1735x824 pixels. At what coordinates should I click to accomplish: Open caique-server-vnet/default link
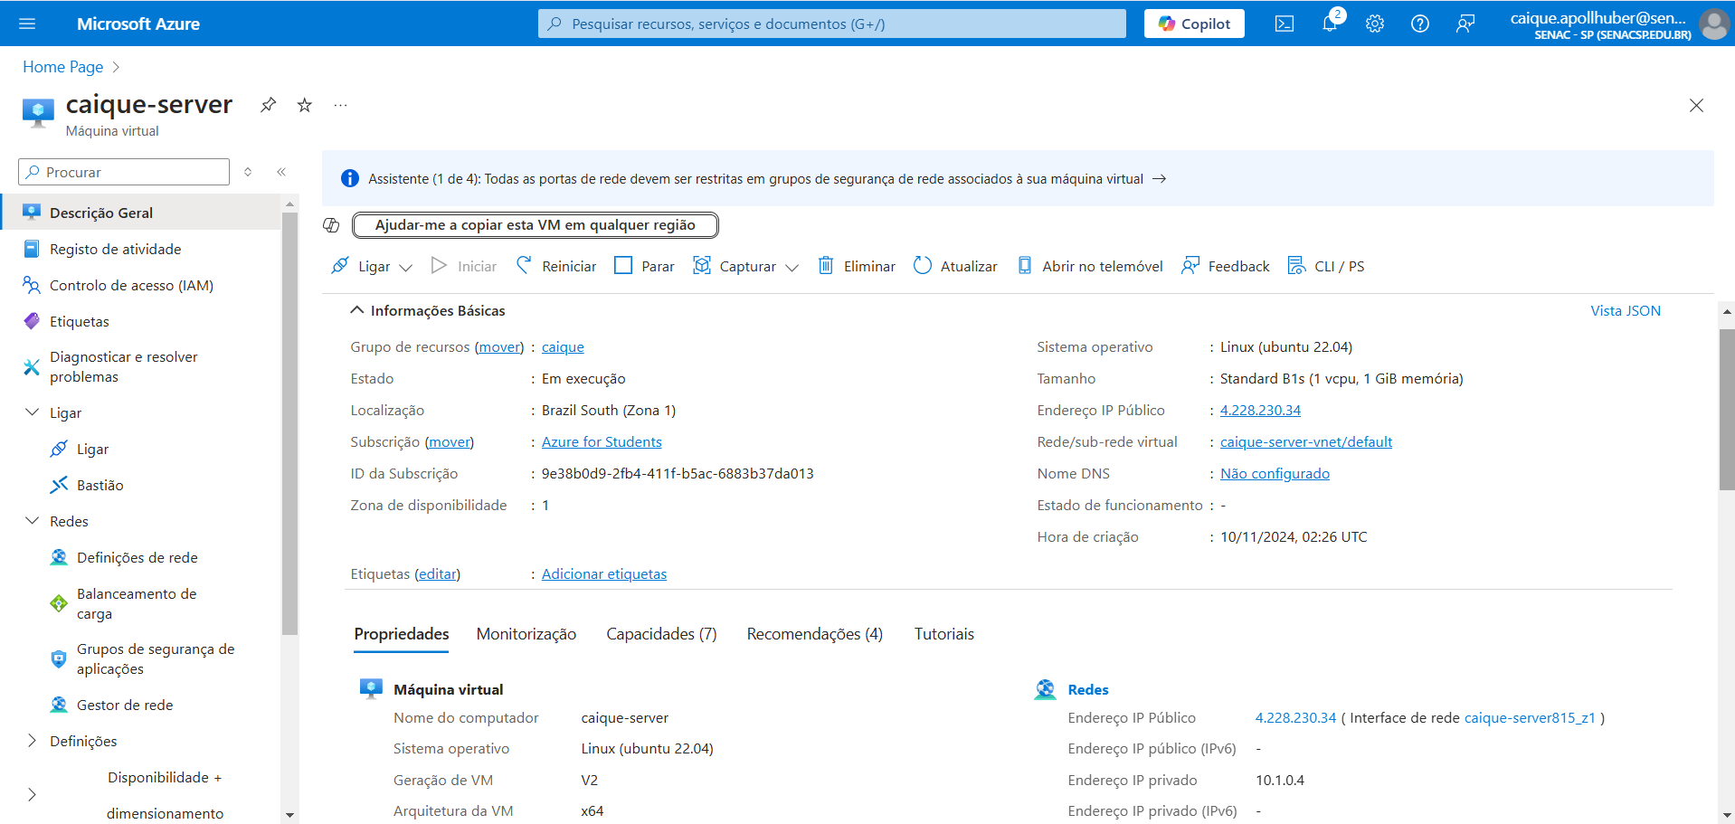coord(1306,442)
